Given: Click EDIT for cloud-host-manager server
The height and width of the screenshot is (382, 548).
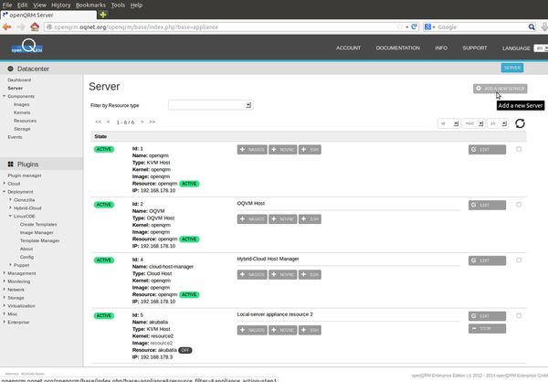Looking at the screenshot, I should [x=487, y=260].
